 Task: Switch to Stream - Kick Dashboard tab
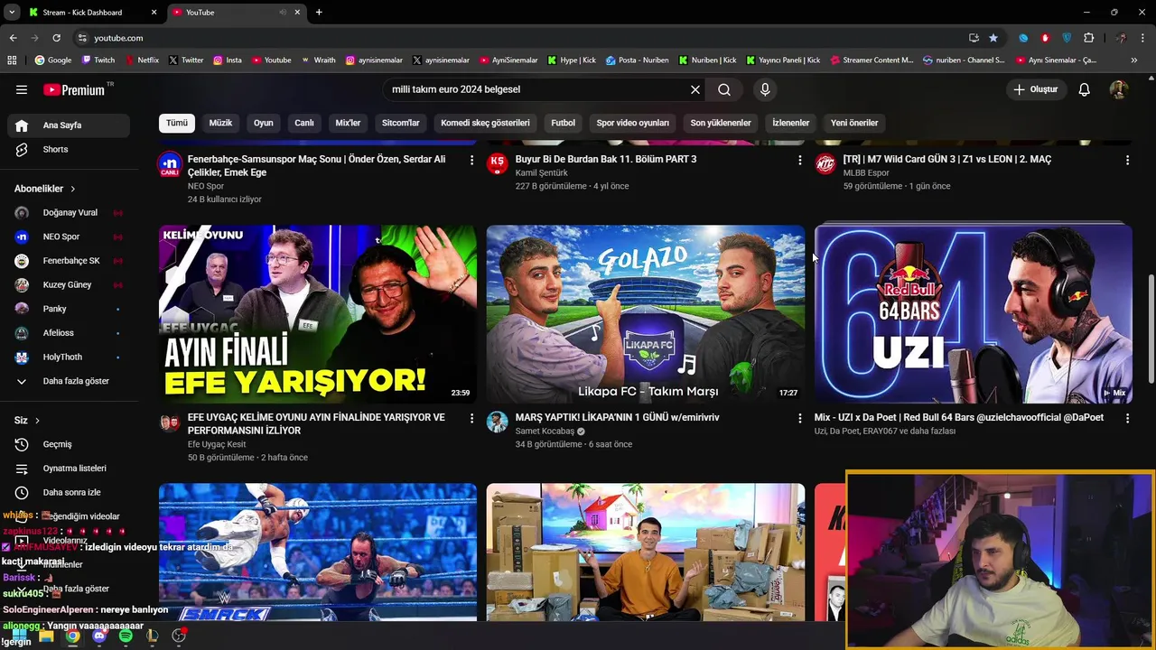[x=91, y=13]
